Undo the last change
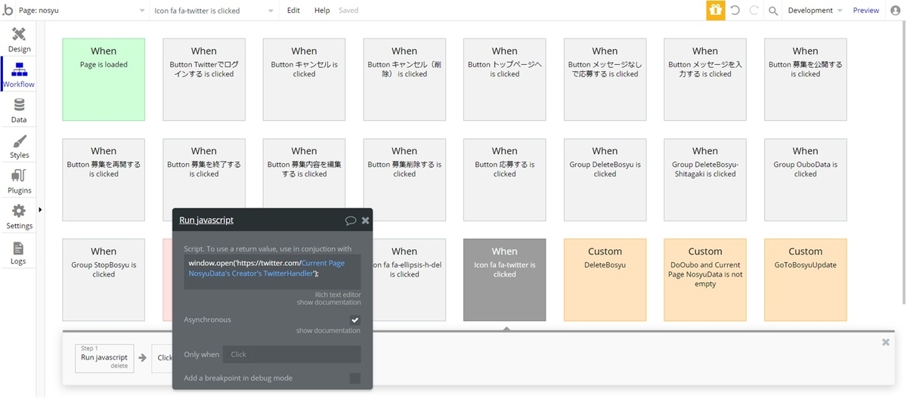 [x=735, y=11]
